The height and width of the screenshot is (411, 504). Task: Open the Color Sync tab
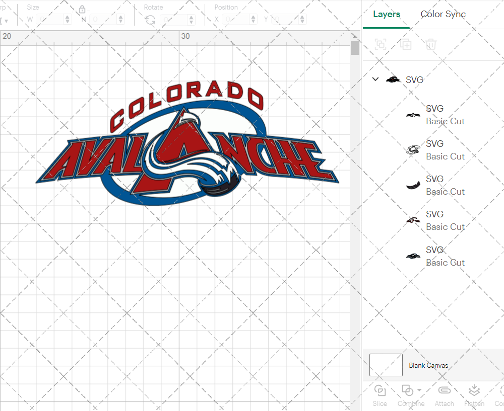(443, 14)
